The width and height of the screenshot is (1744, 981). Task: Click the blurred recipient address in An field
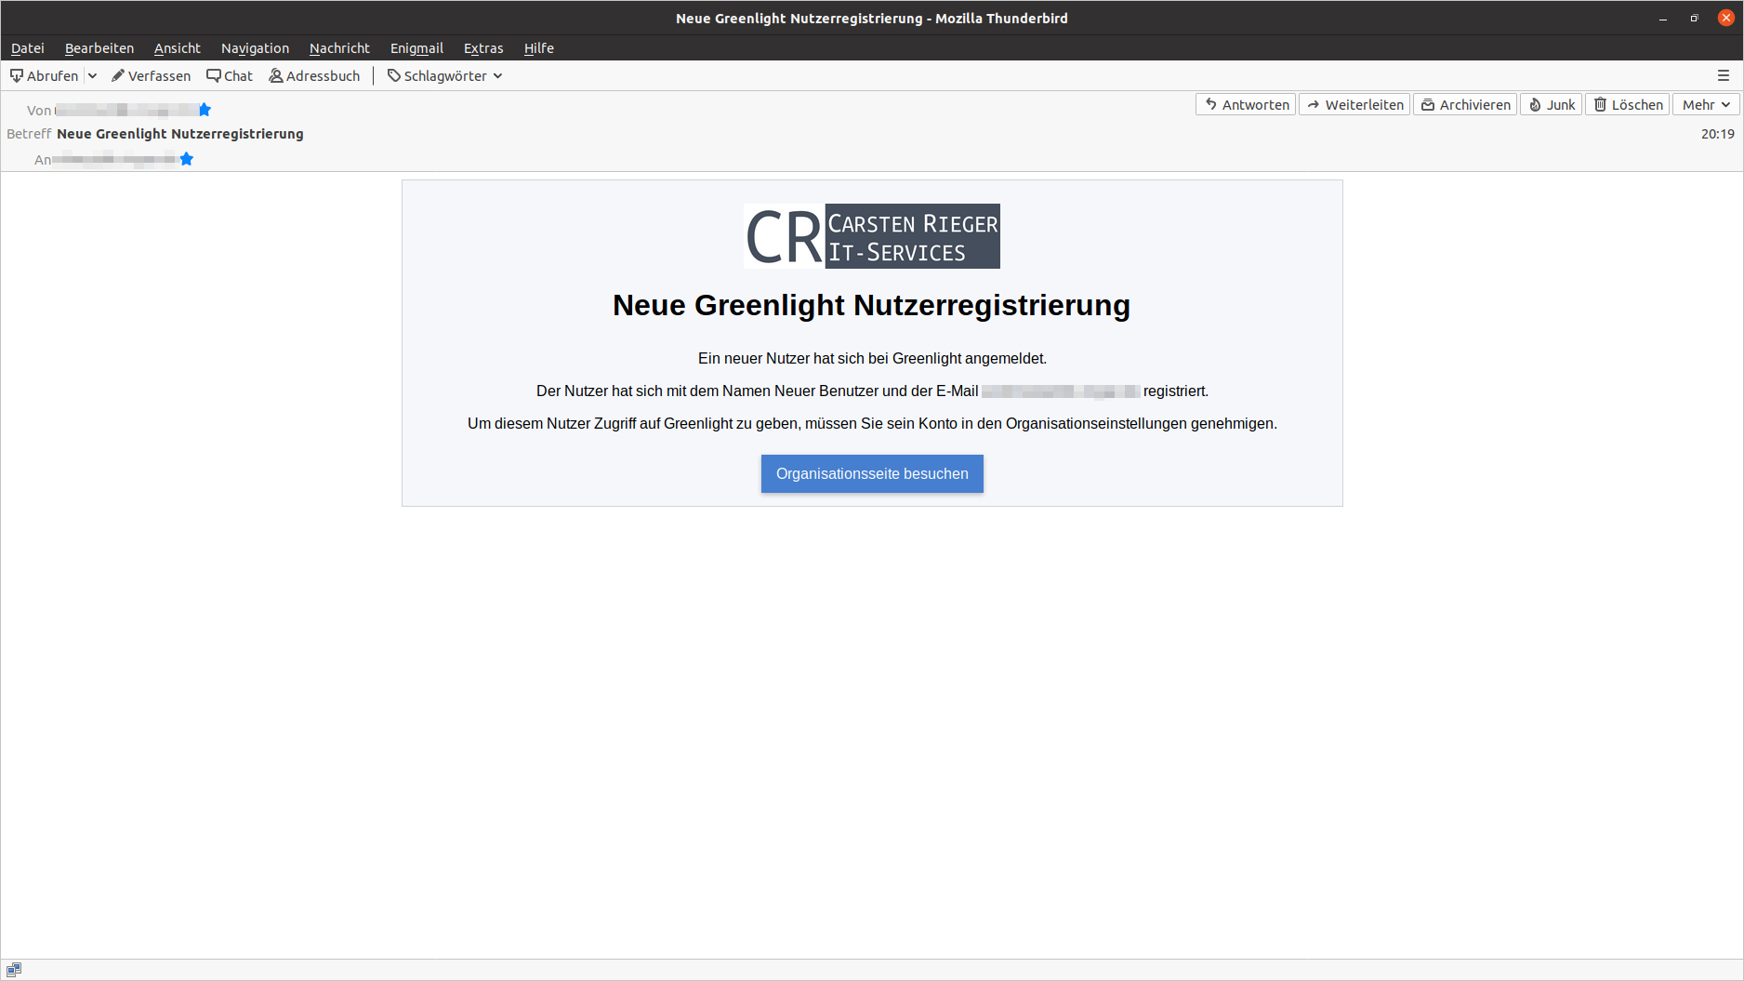[x=115, y=159]
